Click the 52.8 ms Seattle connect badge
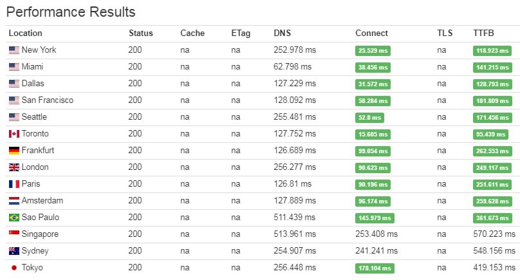Viewport: 520px width, 280px height. [369, 117]
